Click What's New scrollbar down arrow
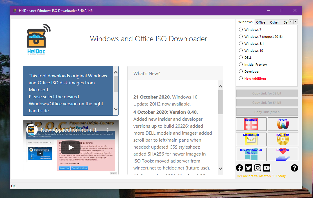Viewport: 313px width, 198px height. pyautogui.click(x=220, y=168)
